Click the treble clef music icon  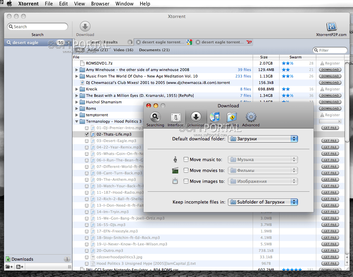pyautogui.click(x=175, y=159)
